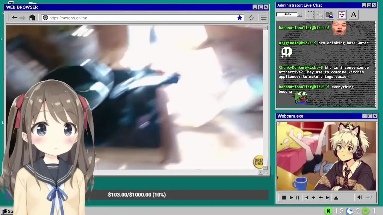383x215 pixels.
Task: Click the Pepe frog emote in chat
Action: [302, 97]
